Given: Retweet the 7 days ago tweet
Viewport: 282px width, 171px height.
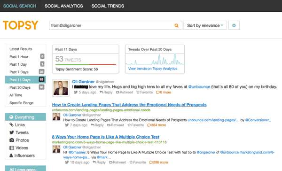Looking at the screenshot, I should coord(116,125).
